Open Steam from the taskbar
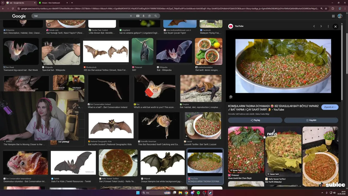Viewport: 348px width, 196px height. (x=210, y=193)
